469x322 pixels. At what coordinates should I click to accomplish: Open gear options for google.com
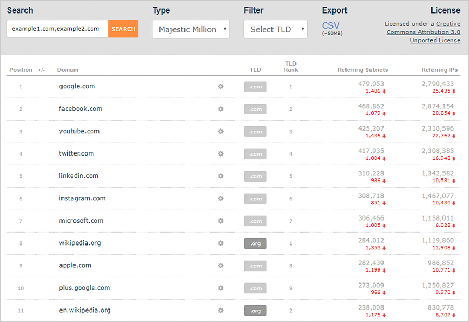tap(221, 87)
